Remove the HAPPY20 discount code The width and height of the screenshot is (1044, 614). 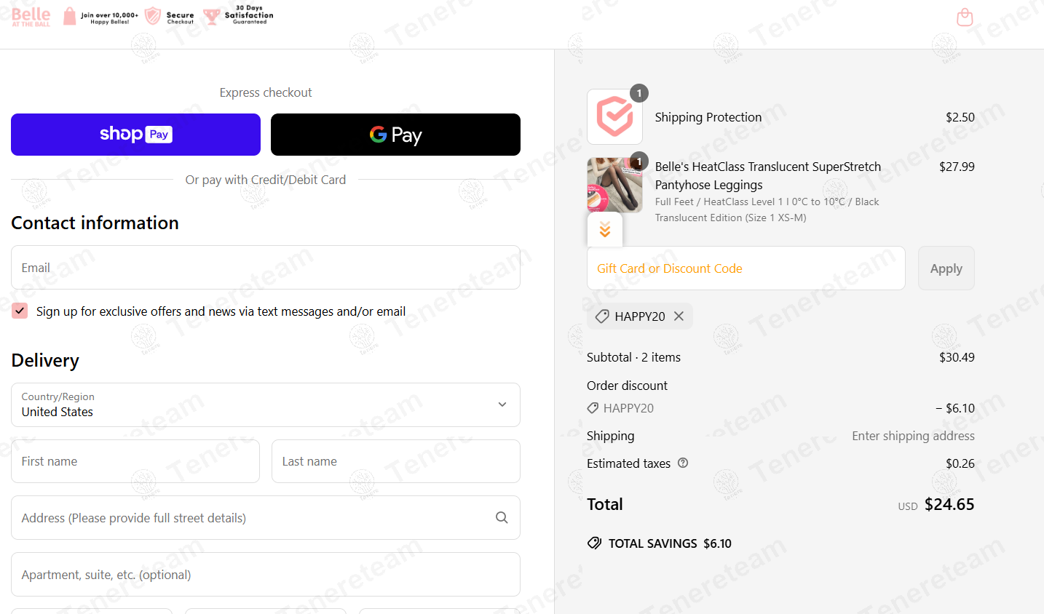(679, 316)
